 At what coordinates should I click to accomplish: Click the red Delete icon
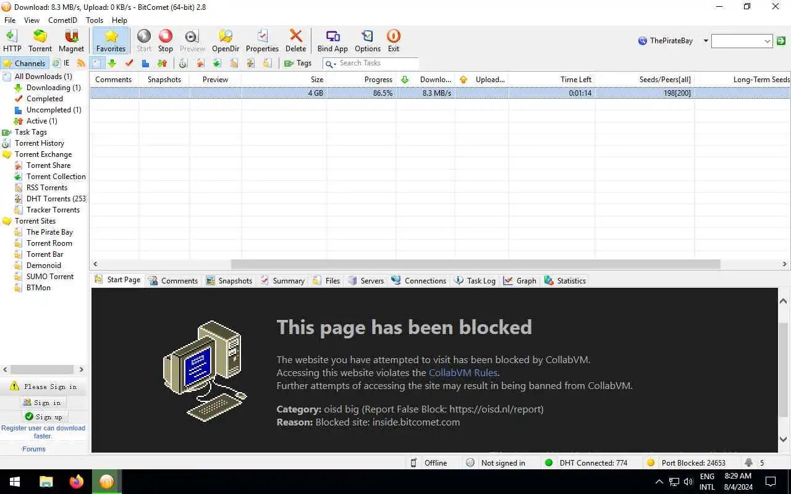coord(295,41)
